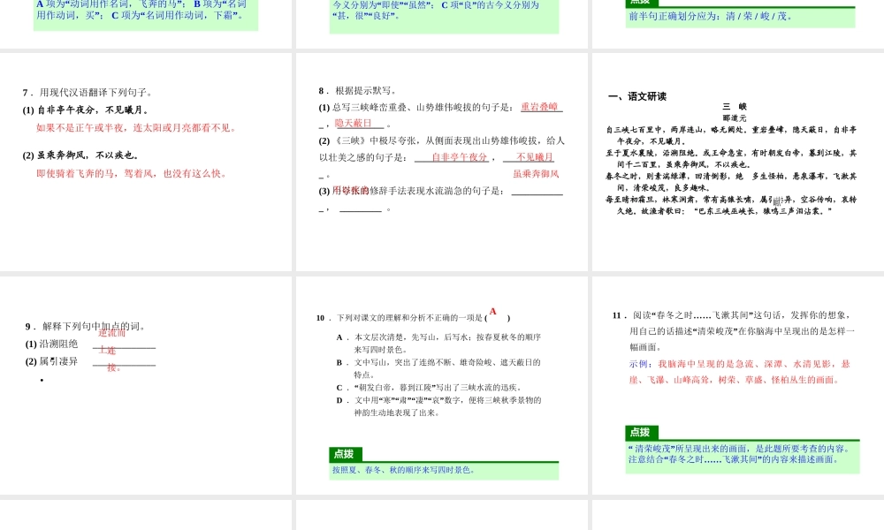Click the red answer A in question 10
Viewport: 884px width, 530px height.
[492, 312]
